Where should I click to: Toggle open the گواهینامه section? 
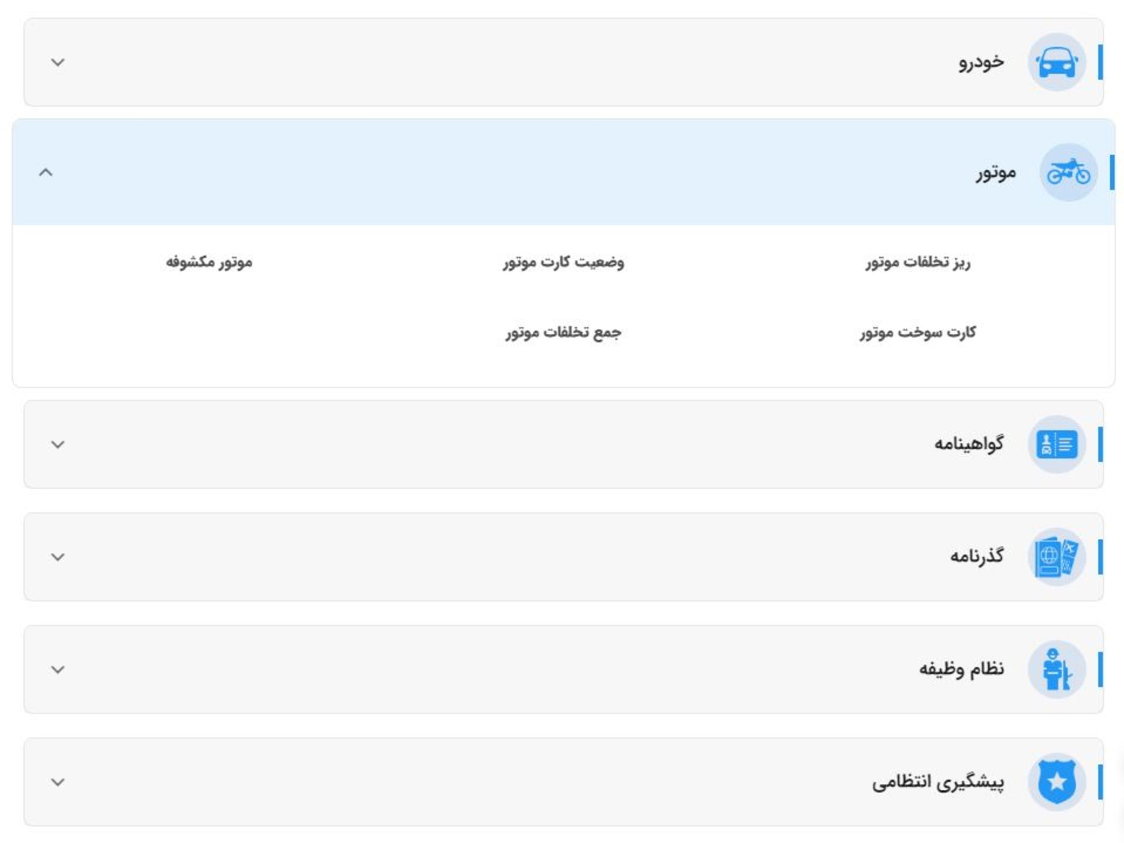point(56,445)
